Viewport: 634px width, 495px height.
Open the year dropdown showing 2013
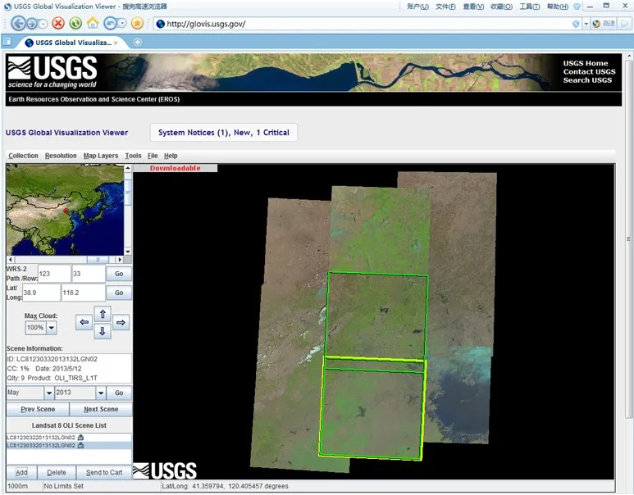(x=102, y=393)
